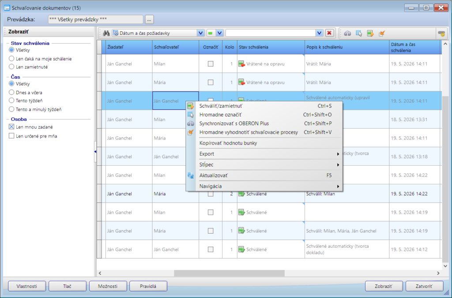452x298 pixels.
Task: Click icon beside Hromadne označiť menu entry
Action: pyautogui.click(x=191, y=115)
